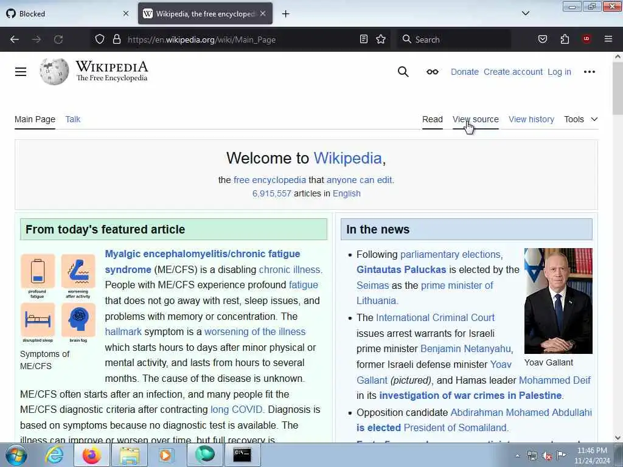Open the command prompt taskbar icon

tap(242, 455)
